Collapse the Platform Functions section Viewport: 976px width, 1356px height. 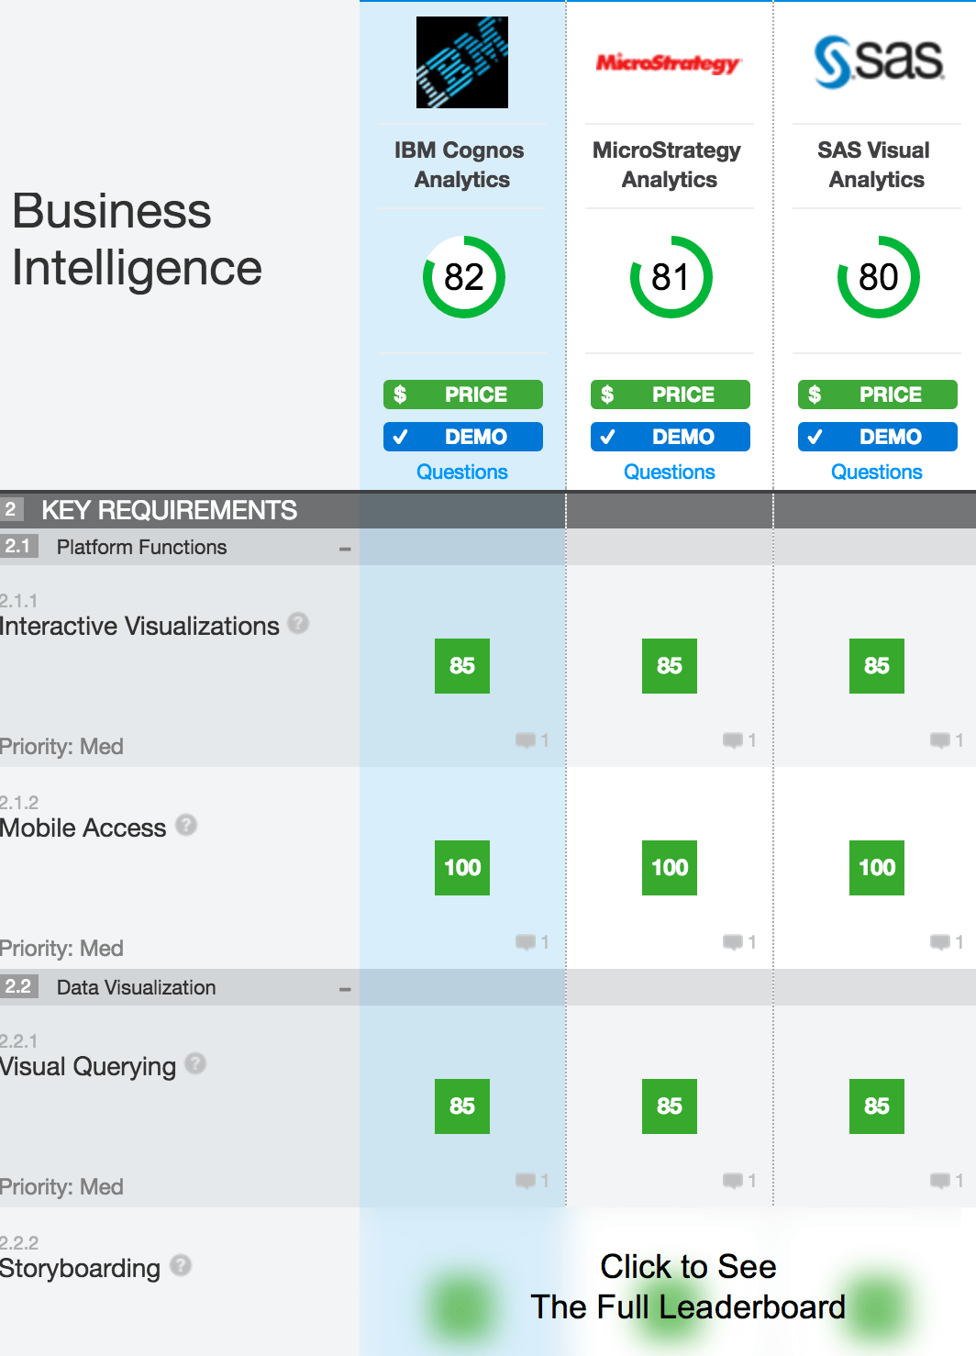(x=345, y=547)
